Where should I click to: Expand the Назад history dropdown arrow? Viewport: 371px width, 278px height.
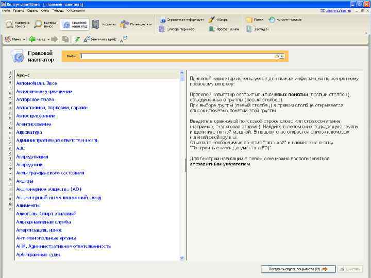(x=48, y=40)
